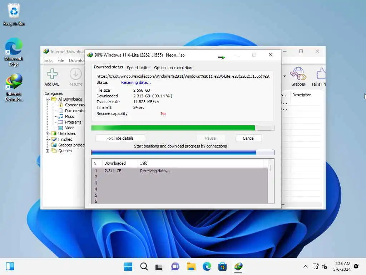
Task: Click Add URL toolbar icon
Action: [52, 77]
